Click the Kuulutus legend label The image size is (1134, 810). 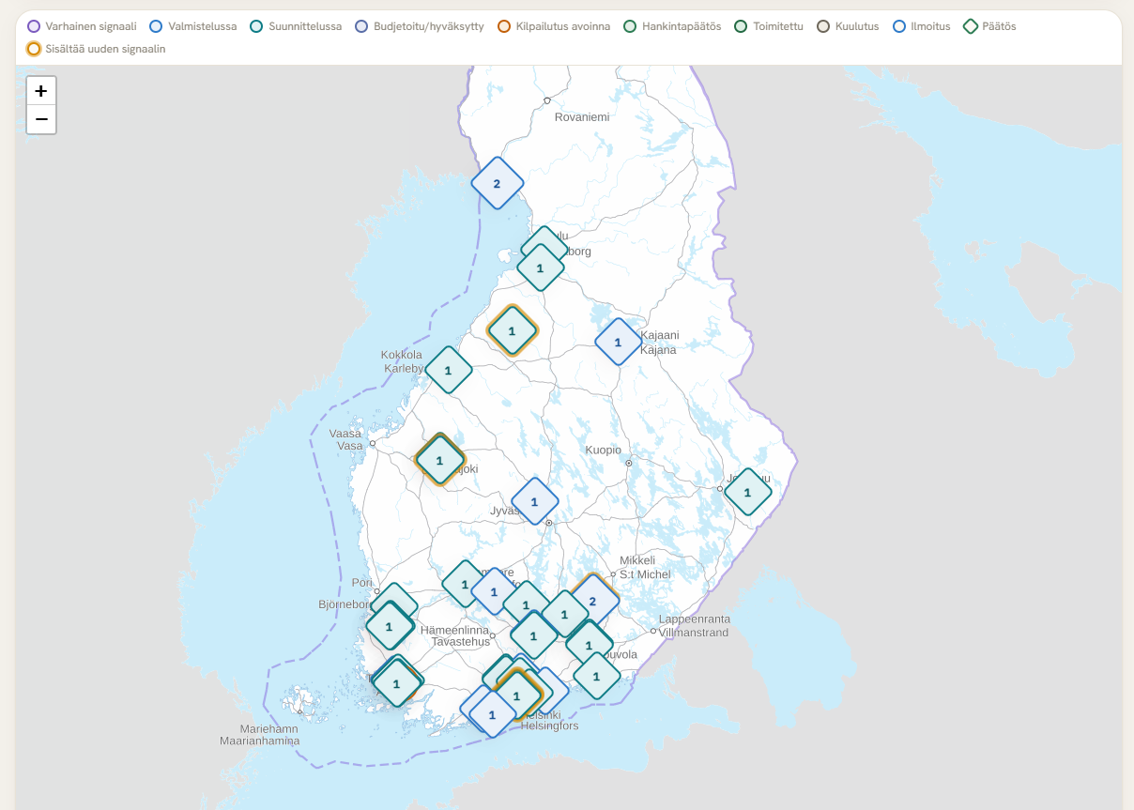857,26
